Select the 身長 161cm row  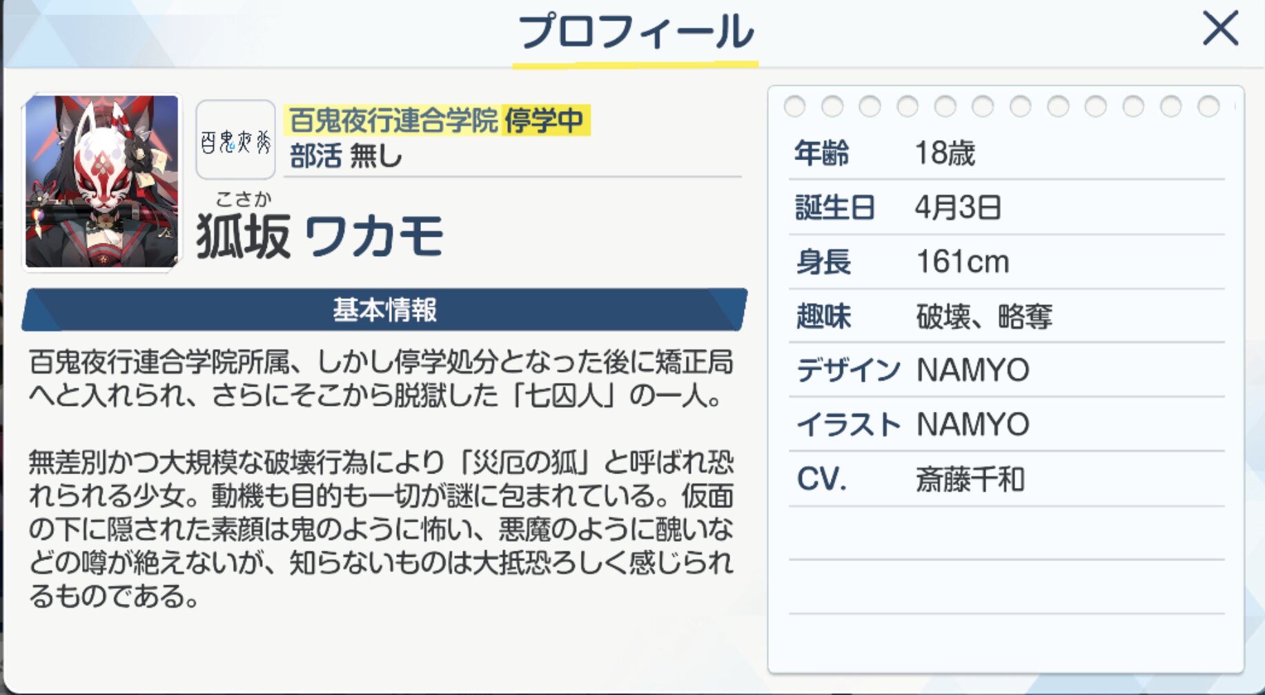pyautogui.click(x=1006, y=262)
